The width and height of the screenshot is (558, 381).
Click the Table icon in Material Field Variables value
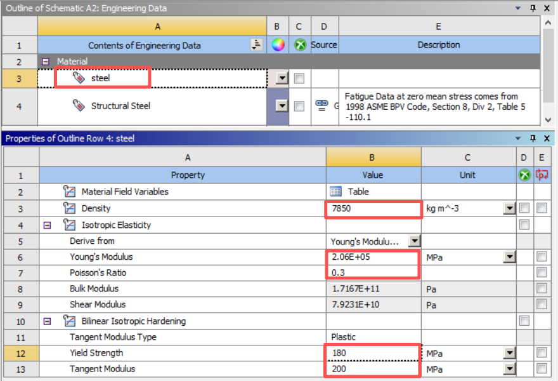[x=335, y=191]
